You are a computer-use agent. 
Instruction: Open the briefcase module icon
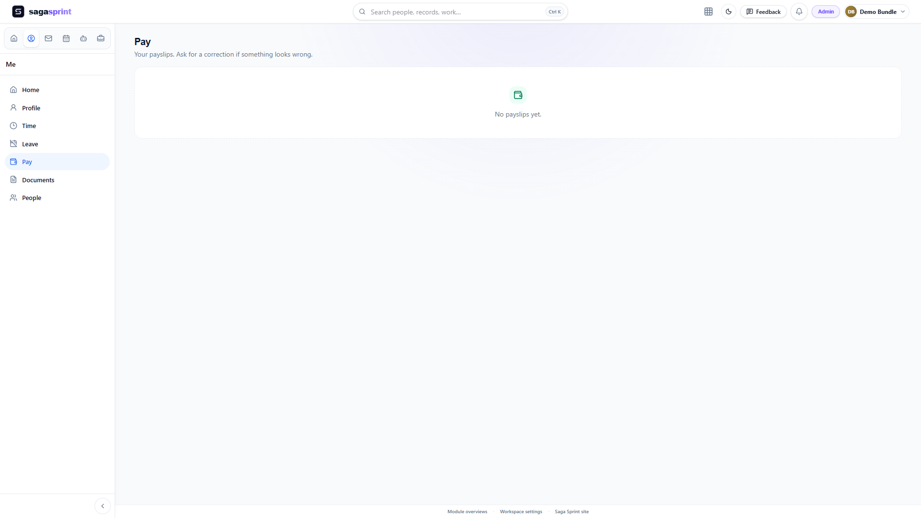click(x=101, y=38)
